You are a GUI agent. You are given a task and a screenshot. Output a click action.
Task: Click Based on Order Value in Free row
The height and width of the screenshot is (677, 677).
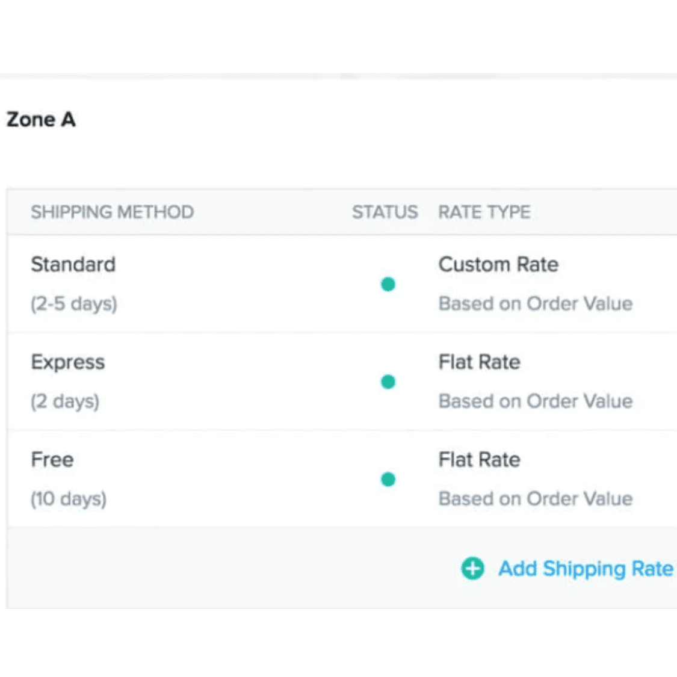click(x=536, y=499)
